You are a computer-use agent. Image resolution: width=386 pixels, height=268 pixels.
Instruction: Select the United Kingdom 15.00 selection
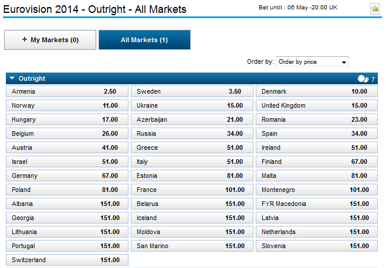coord(316,106)
